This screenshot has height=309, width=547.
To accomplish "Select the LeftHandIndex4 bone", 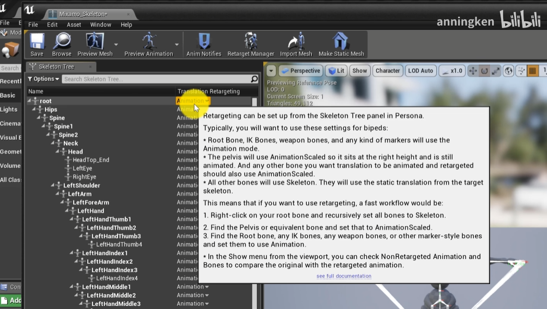I will click(x=117, y=278).
